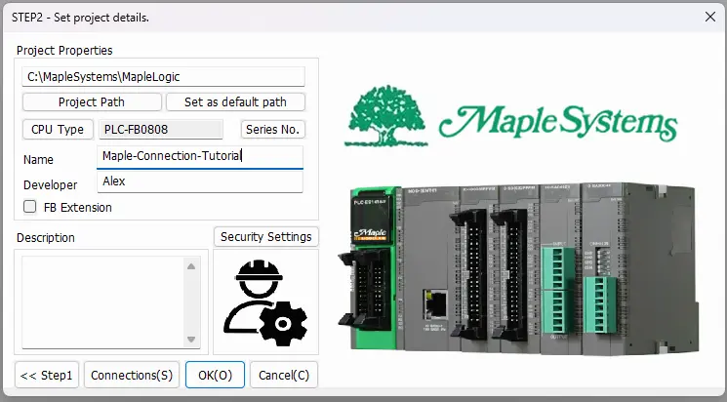The height and width of the screenshot is (402, 727).
Task: Edit the Developer field containing Alex
Action: click(200, 181)
